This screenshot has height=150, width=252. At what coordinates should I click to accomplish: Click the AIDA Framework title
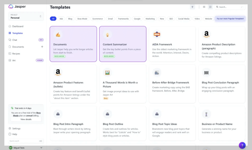(x=162, y=44)
